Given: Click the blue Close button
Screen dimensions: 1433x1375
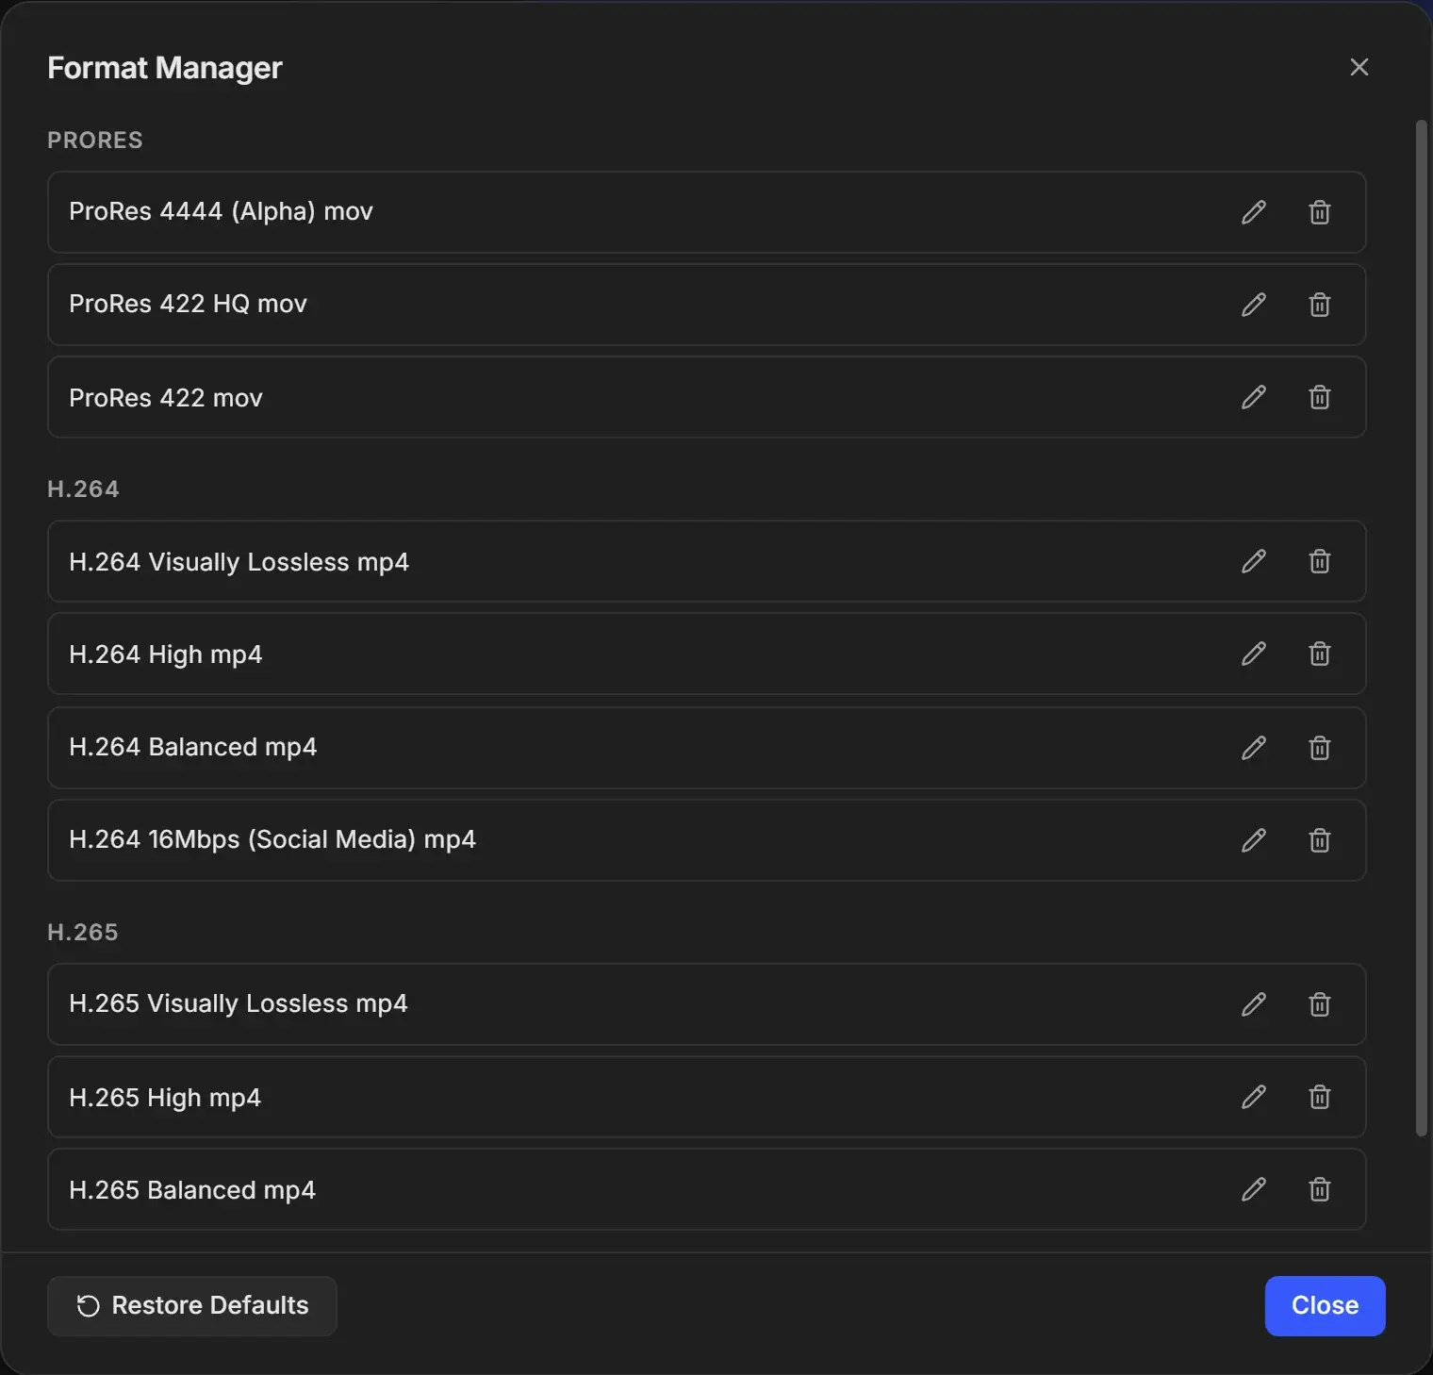Looking at the screenshot, I should coord(1325,1306).
